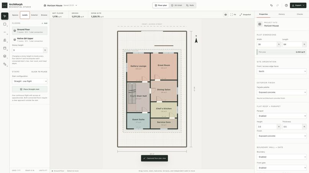309x173 pixels.
Task: Take a Snapshot of the view
Action: coord(245,15)
